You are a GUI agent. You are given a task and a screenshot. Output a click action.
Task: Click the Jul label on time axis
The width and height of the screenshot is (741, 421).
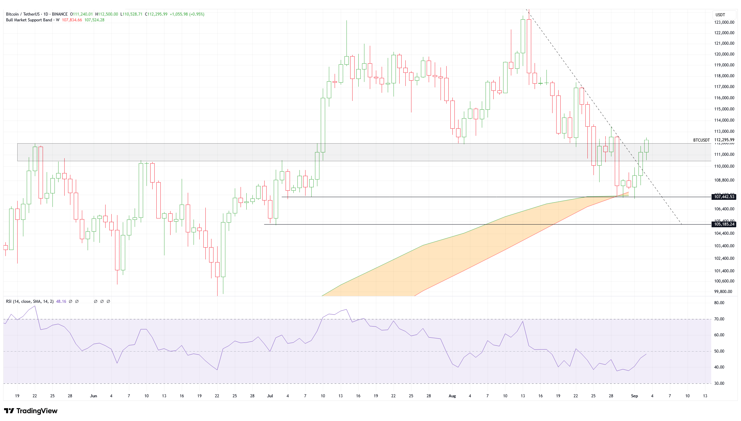pos(270,396)
